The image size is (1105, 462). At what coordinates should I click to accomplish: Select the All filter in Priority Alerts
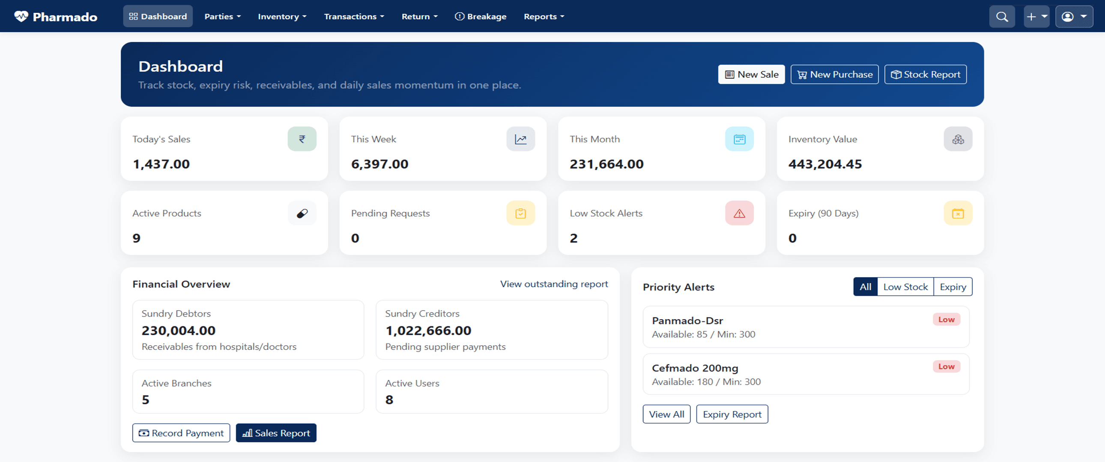(x=865, y=287)
